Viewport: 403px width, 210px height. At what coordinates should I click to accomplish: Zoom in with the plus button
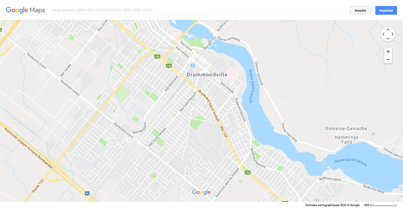[x=388, y=52]
